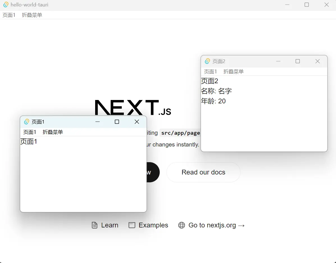This screenshot has height=263, width=336.
Task: Open 页面1 menu item in the 页面1 window
Action: [x=29, y=132]
